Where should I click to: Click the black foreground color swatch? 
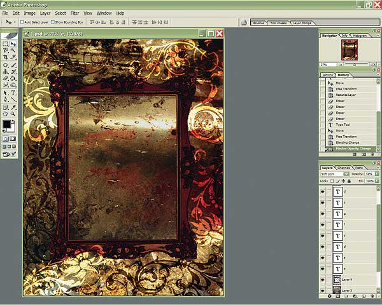tap(7, 123)
